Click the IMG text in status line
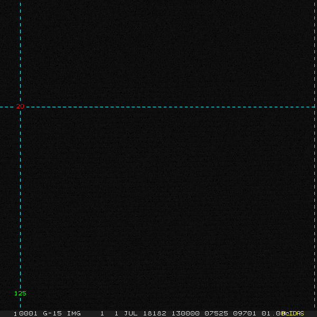This screenshot has width=317, height=317. click(x=73, y=313)
